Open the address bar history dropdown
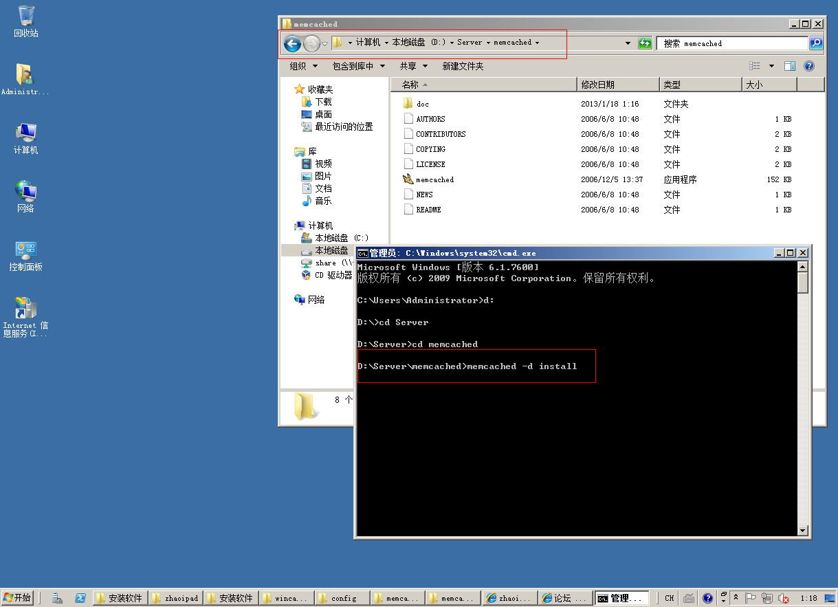Viewport: 838px width, 607px height. pyautogui.click(x=628, y=43)
